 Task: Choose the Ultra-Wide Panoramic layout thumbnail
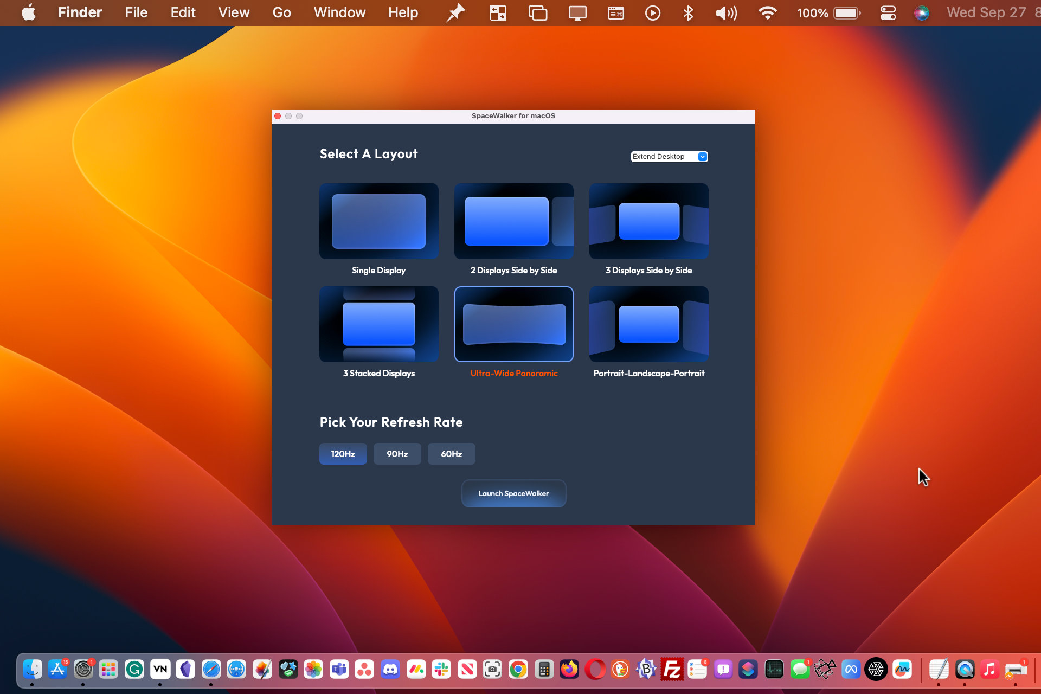[x=513, y=324]
